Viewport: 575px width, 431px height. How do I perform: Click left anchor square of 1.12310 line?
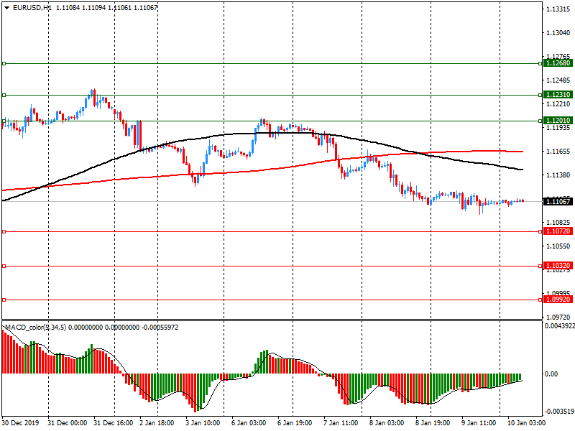coord(4,95)
